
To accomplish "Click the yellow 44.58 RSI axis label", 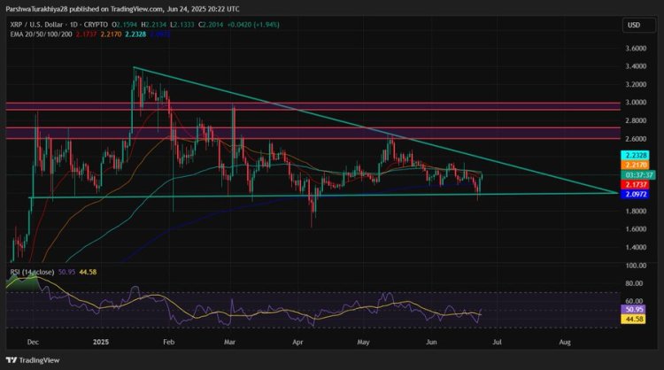I will 637,320.
